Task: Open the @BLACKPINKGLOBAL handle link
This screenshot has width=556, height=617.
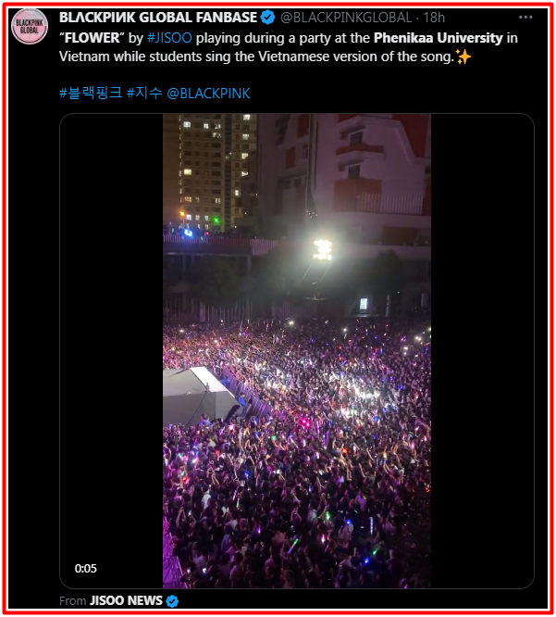Action: (346, 18)
